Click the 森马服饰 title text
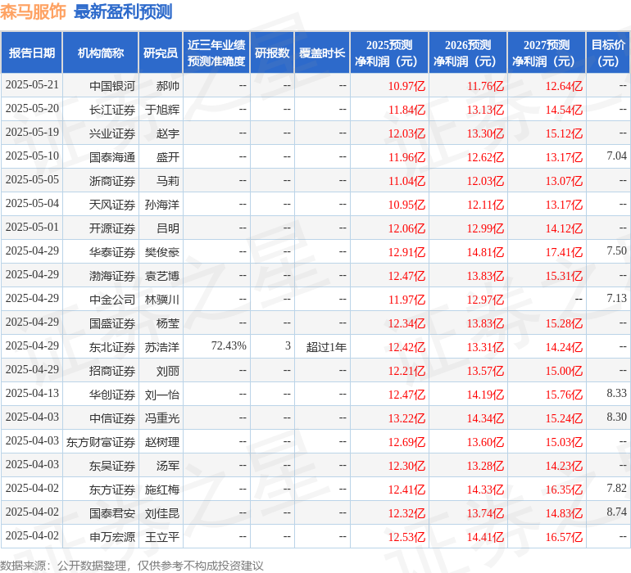The width and height of the screenshot is (631, 573). click(x=33, y=12)
